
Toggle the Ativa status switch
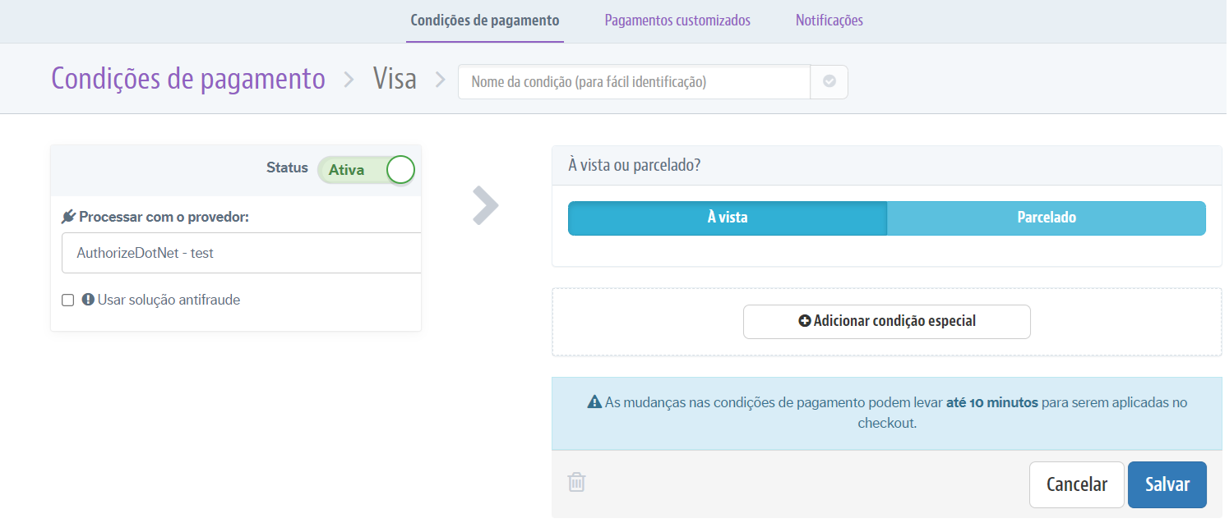click(367, 170)
